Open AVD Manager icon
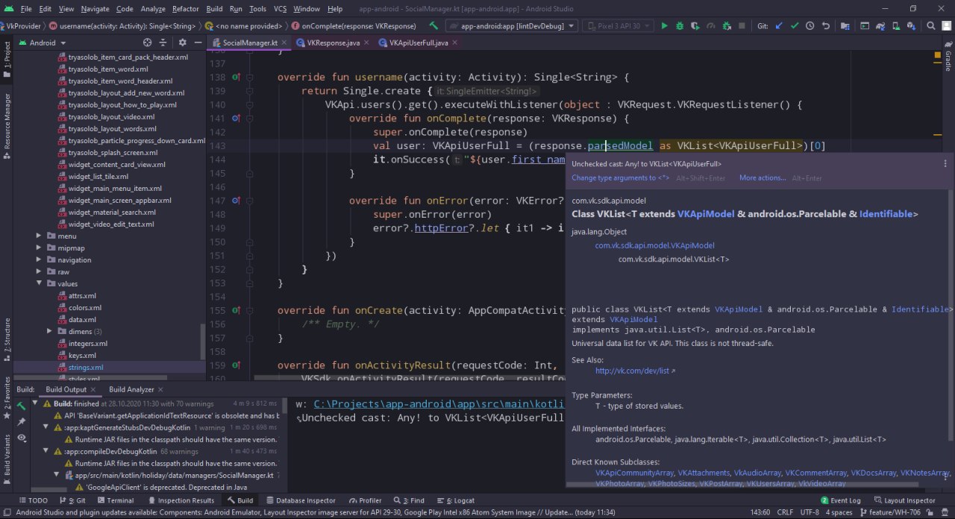The width and height of the screenshot is (955, 519). point(896,26)
